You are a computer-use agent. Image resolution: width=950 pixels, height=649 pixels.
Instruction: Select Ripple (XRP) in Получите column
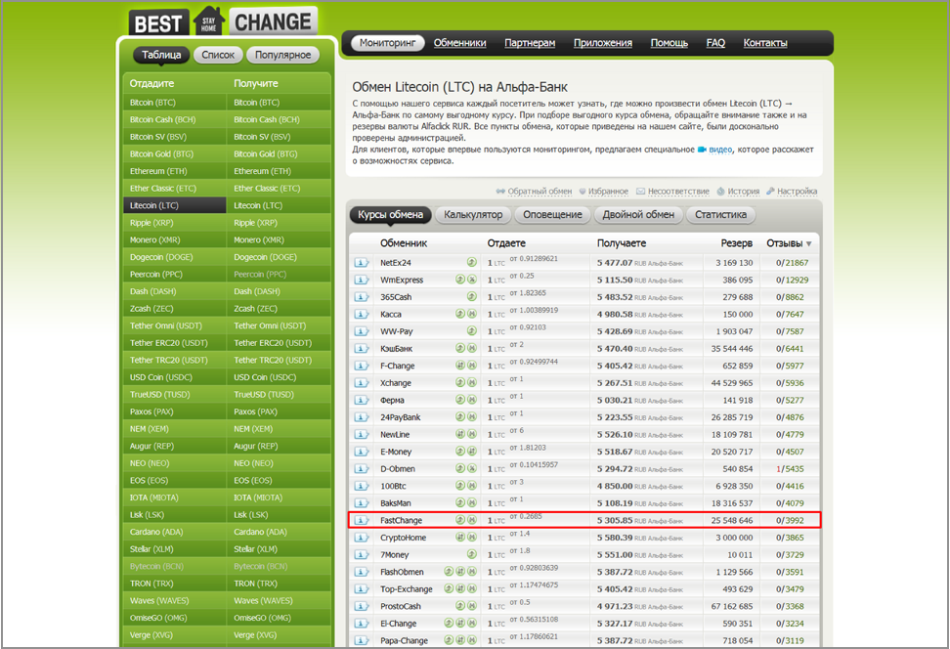pos(280,223)
